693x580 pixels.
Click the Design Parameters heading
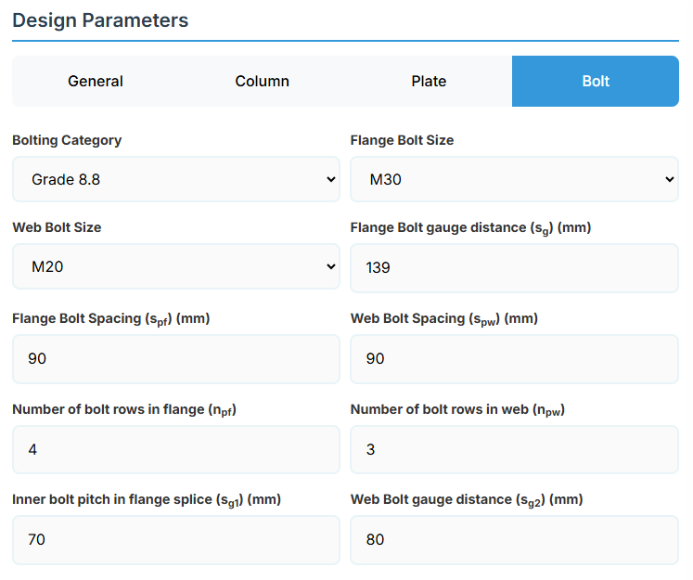[100, 20]
